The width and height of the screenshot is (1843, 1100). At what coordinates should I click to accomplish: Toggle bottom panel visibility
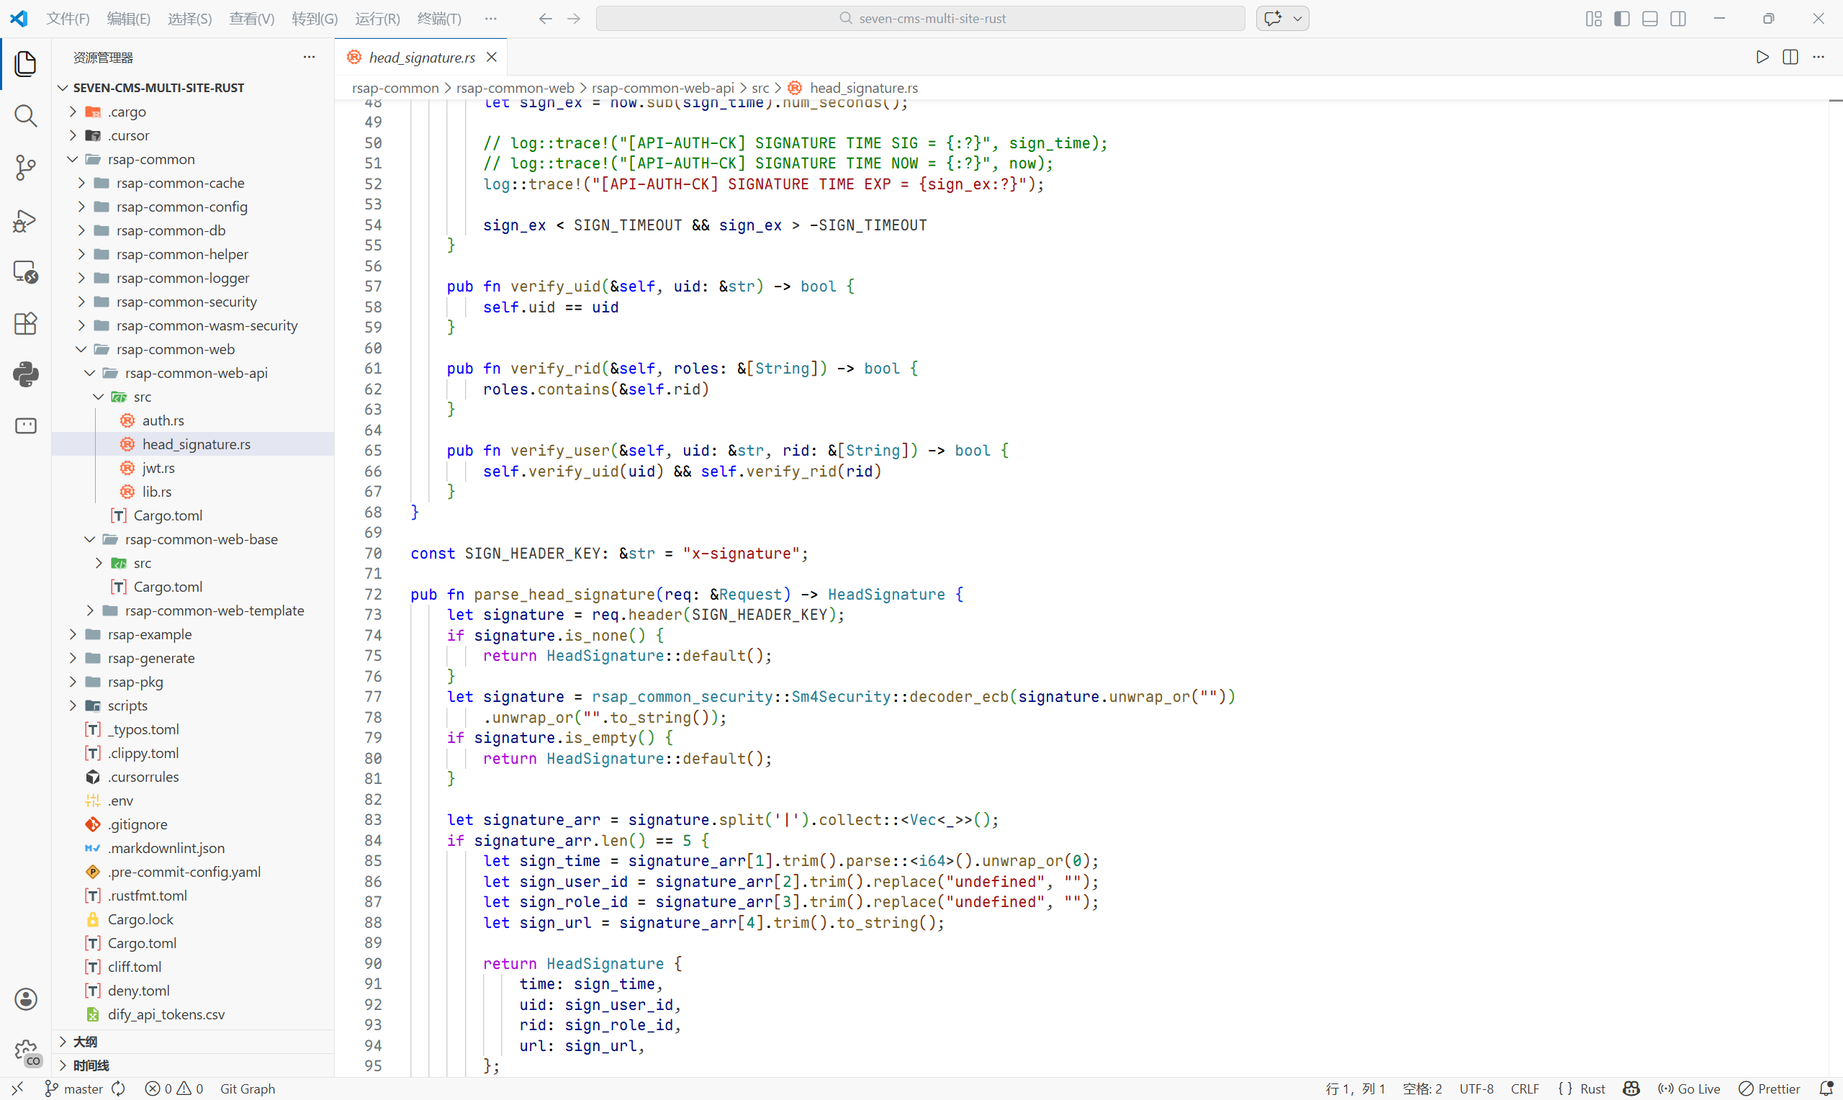(x=1649, y=19)
